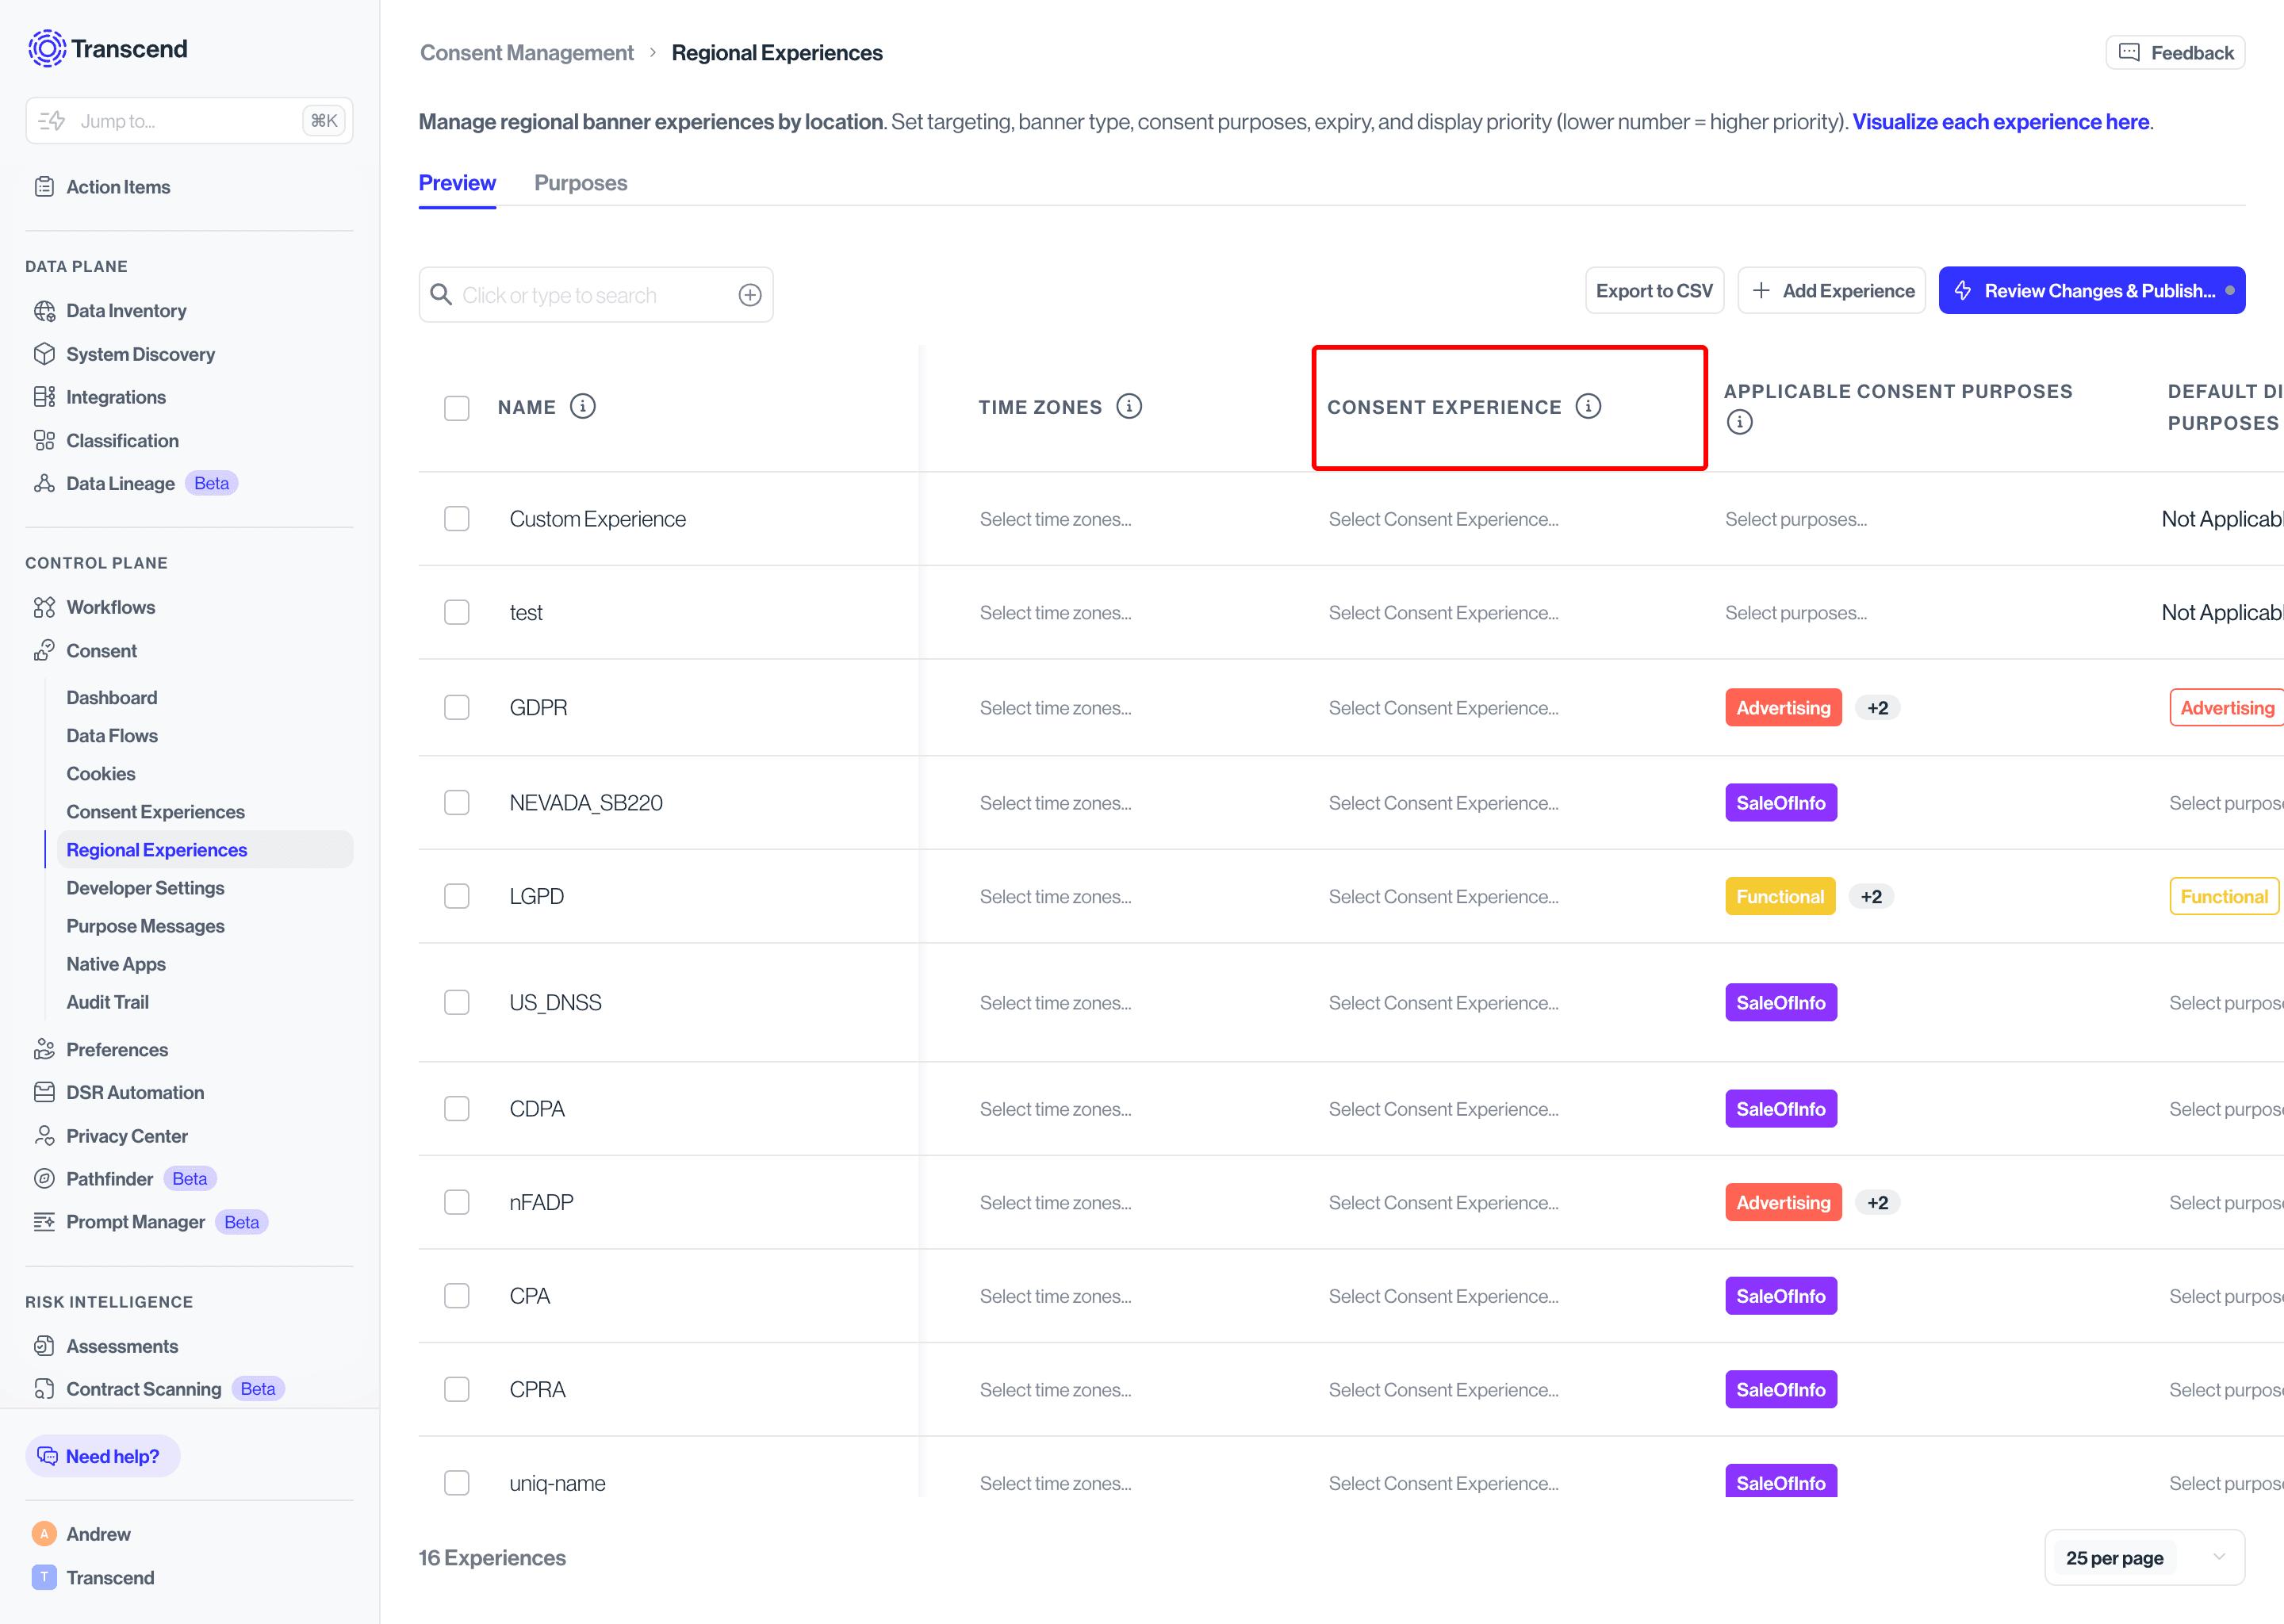Open Data Flows in sidebar menu
The height and width of the screenshot is (1624, 2284).
coord(112,735)
